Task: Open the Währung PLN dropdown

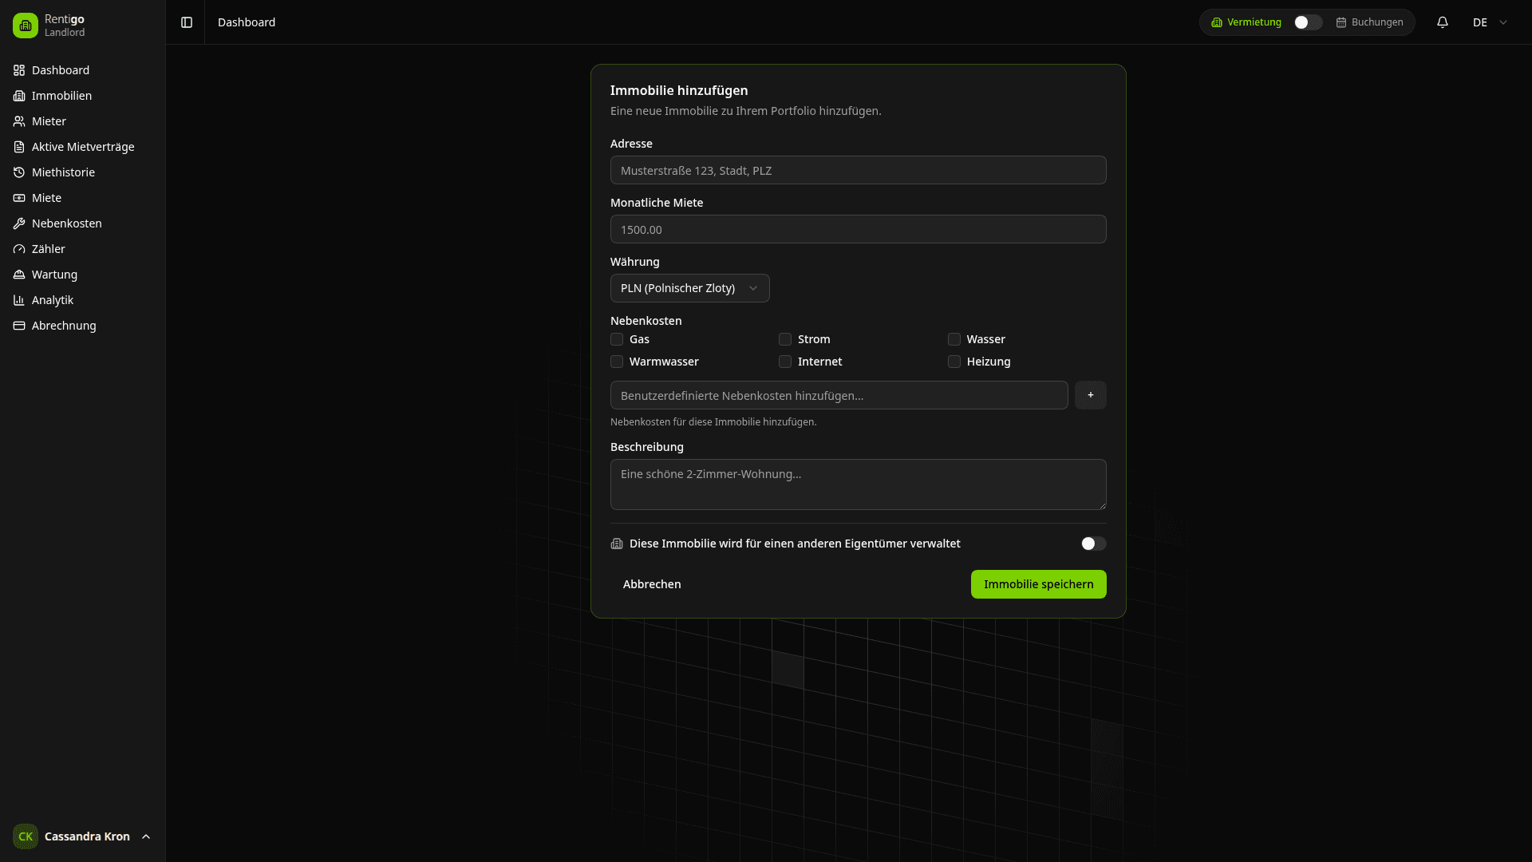Action: 689,288
